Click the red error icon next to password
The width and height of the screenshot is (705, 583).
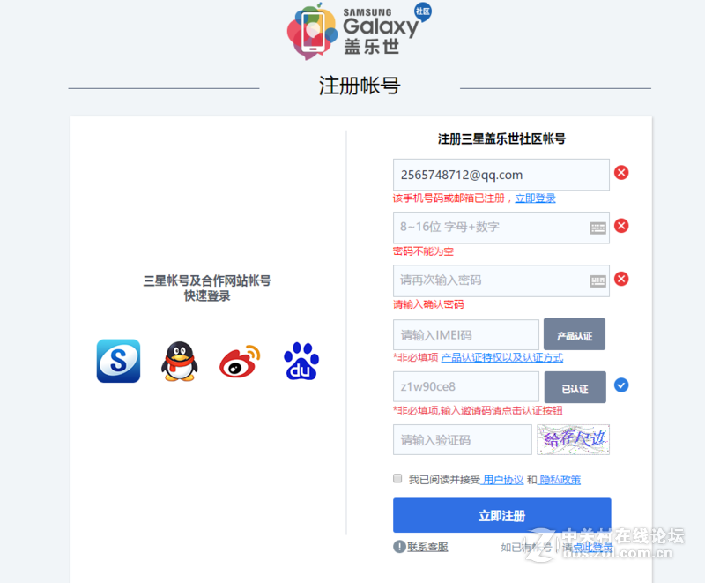[x=621, y=226]
